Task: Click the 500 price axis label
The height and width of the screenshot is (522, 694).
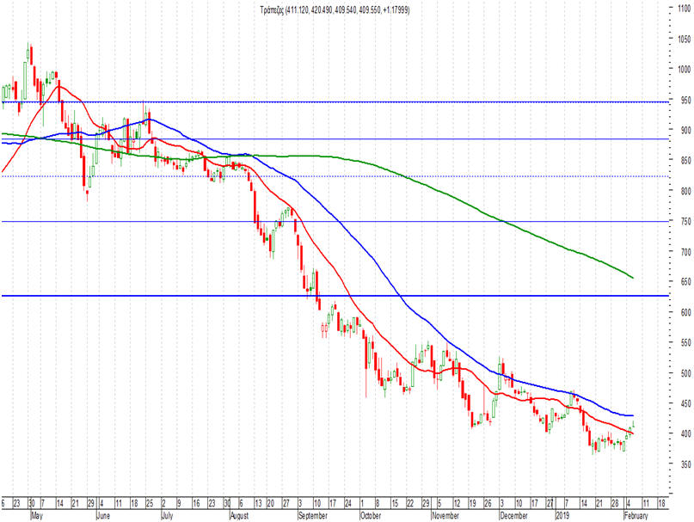Action: click(685, 373)
